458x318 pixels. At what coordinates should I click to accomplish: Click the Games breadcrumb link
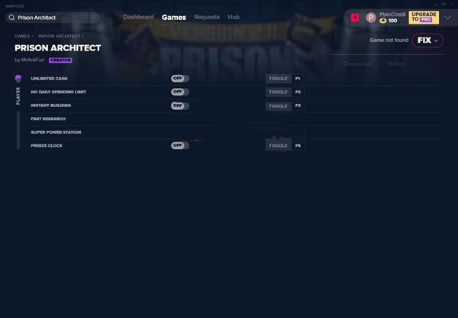(x=21, y=35)
